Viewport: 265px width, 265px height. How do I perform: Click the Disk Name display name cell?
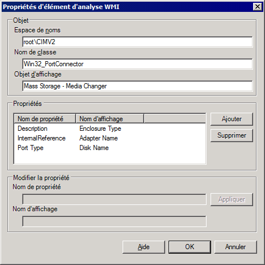pos(94,148)
